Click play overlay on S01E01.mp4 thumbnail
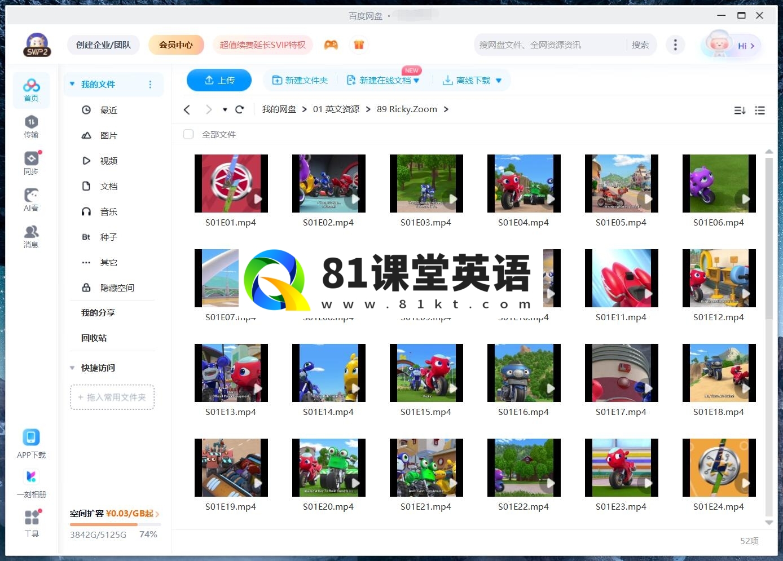The image size is (783, 561). [x=257, y=199]
